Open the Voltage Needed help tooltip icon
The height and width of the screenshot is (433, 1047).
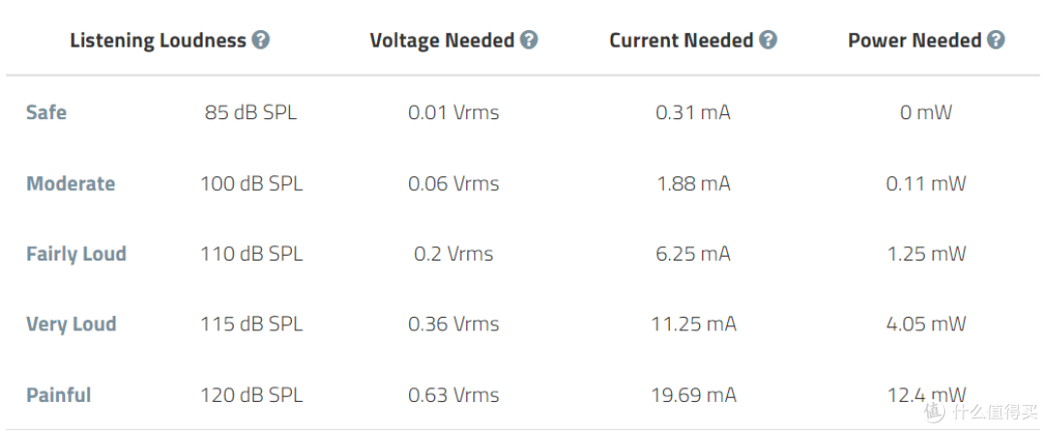(x=528, y=41)
